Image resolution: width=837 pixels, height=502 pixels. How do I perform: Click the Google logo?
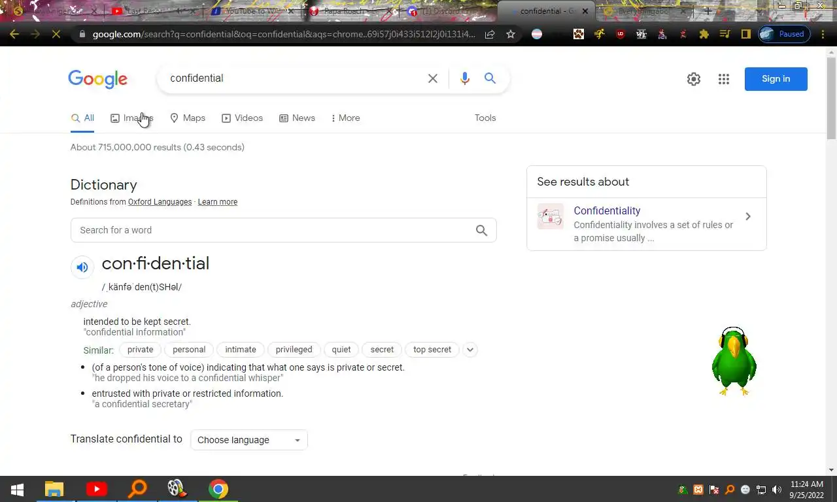pyautogui.click(x=98, y=79)
